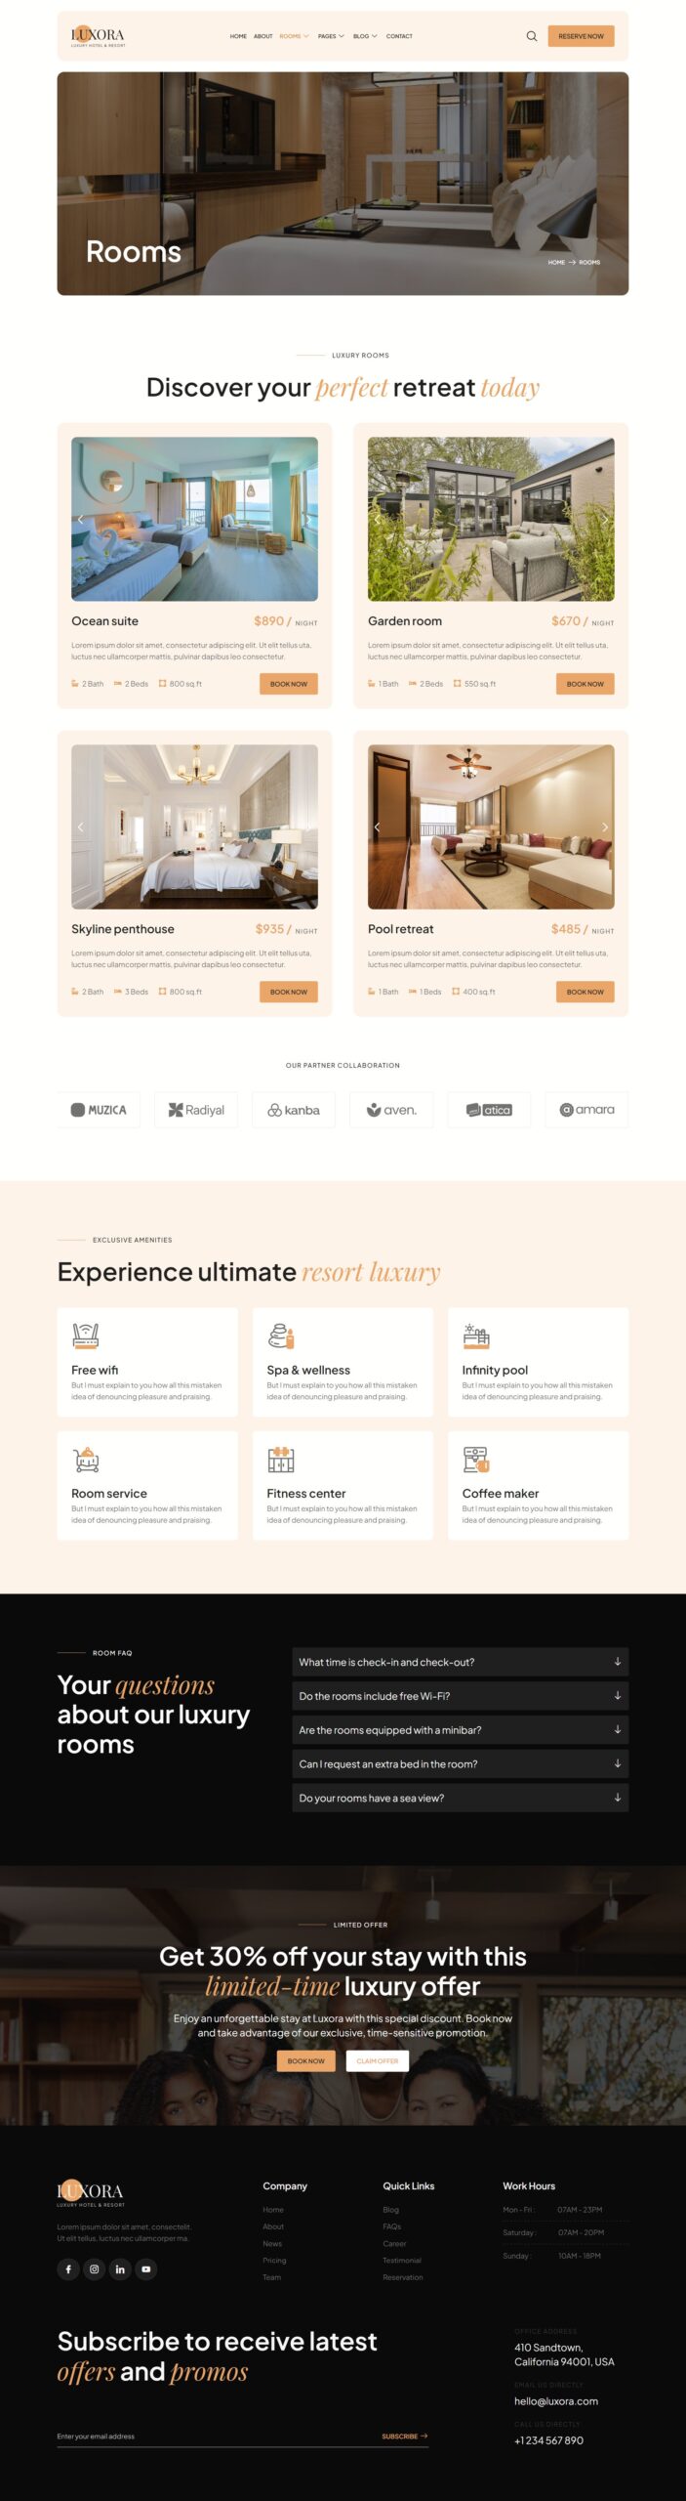The height and width of the screenshot is (2501, 686).
Task: Show previous photo of Skyline penthouse
Action: click(x=81, y=827)
